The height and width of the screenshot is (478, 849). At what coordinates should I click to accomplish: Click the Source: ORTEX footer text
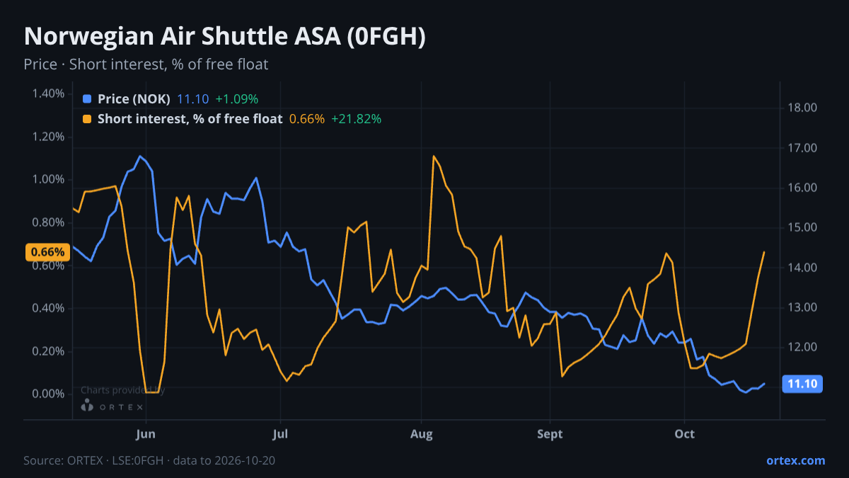coord(149,460)
